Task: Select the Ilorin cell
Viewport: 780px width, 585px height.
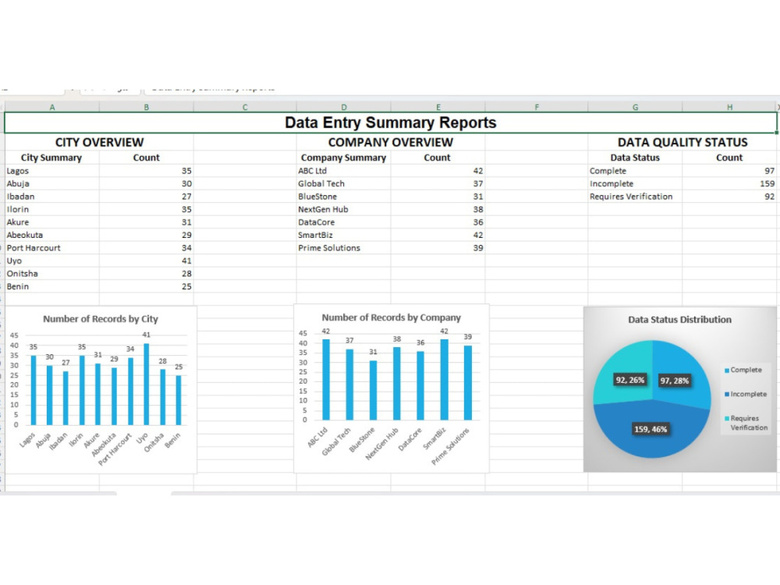Action: pos(51,209)
